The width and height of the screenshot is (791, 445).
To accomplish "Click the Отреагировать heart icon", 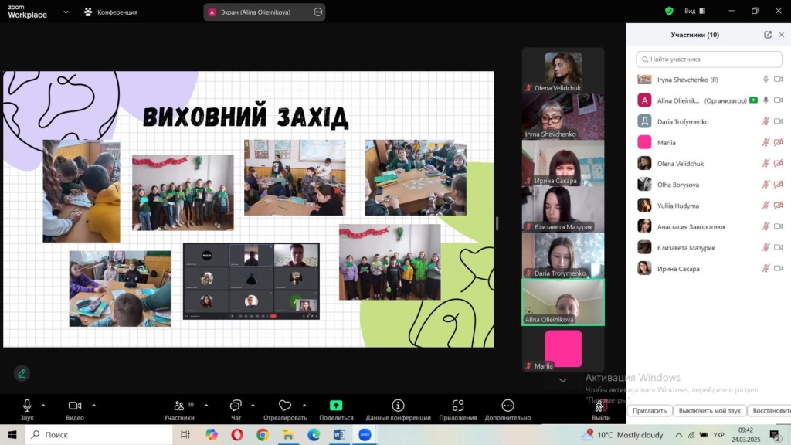I will coord(285,405).
